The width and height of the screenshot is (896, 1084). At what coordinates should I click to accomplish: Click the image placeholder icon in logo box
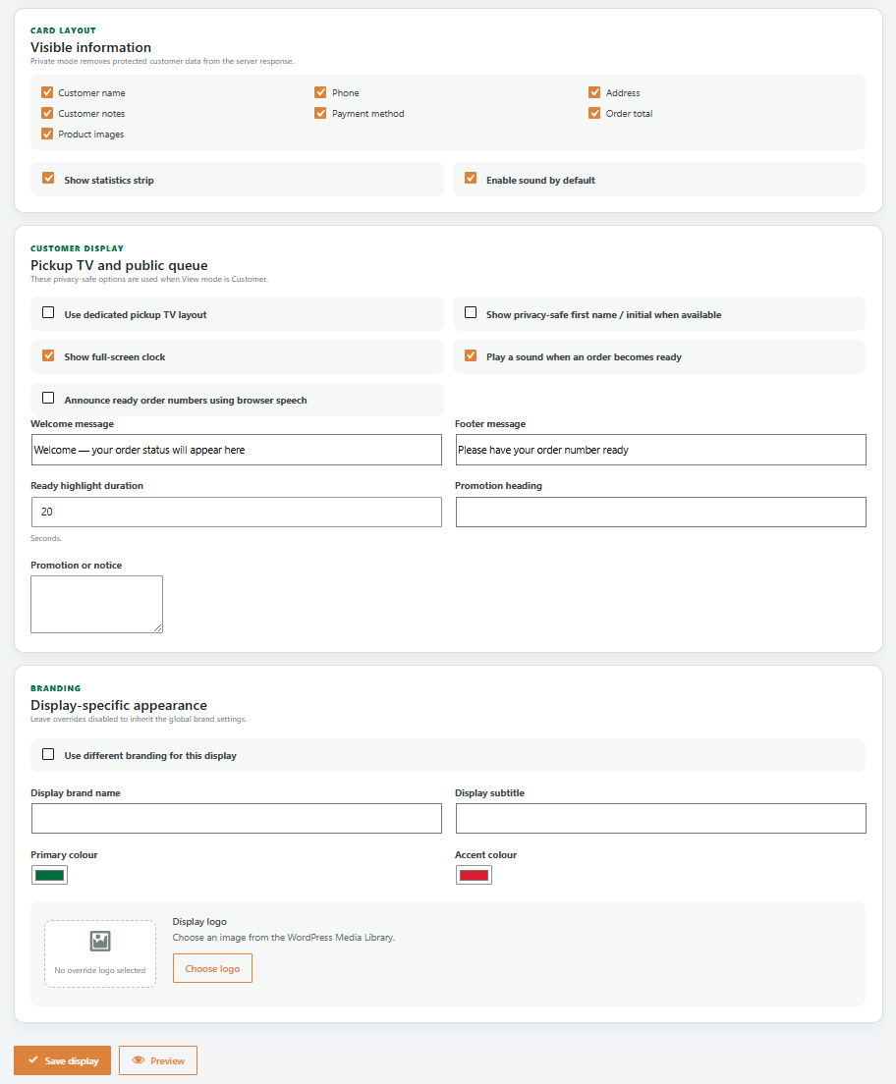point(100,941)
